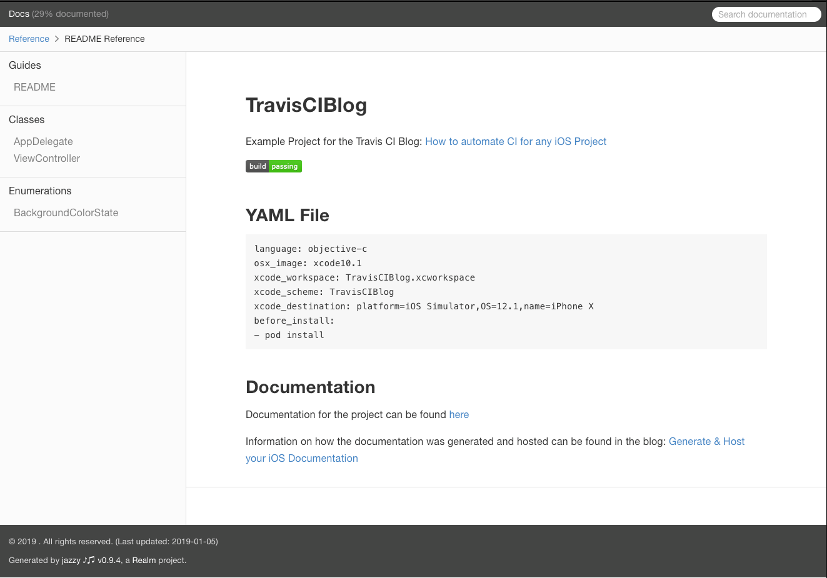Go to Reference breadcrumb link
Screen dimensions: 827x578
[29, 39]
